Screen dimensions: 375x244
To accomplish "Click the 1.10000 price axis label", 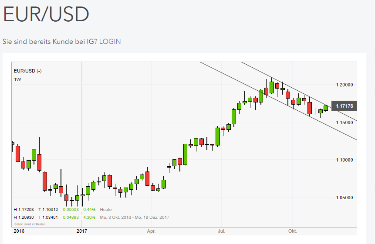I will 345,160.
